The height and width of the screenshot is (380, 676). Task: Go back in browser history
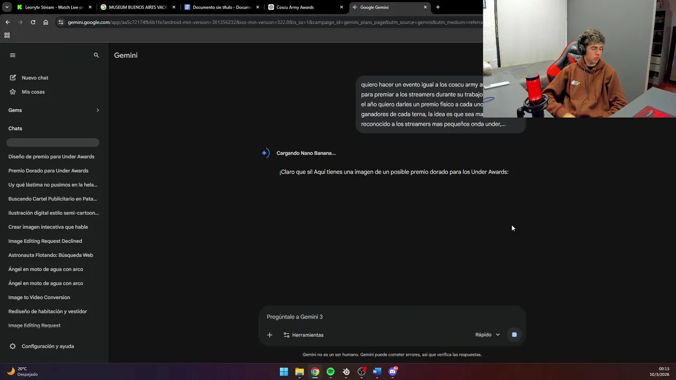(7, 22)
